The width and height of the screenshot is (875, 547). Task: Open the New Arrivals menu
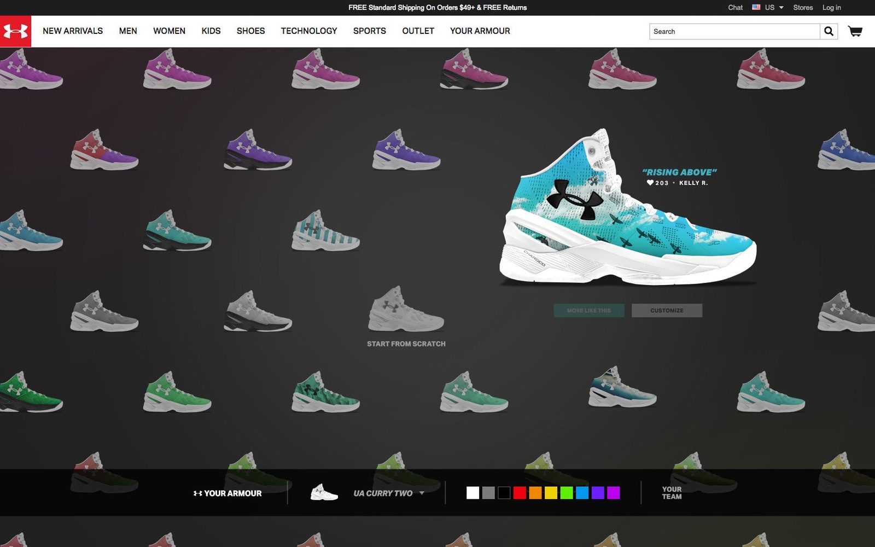[x=73, y=31]
